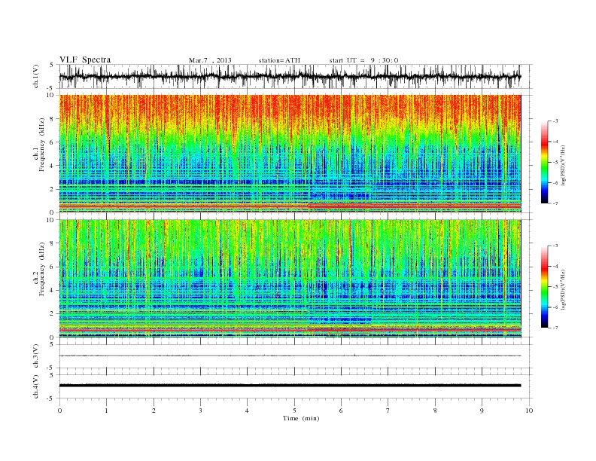This screenshot has width=596, height=461.
Task: Click the "2" kHz tick of ch.2 spectrogram
Action: pyautogui.click(x=52, y=314)
